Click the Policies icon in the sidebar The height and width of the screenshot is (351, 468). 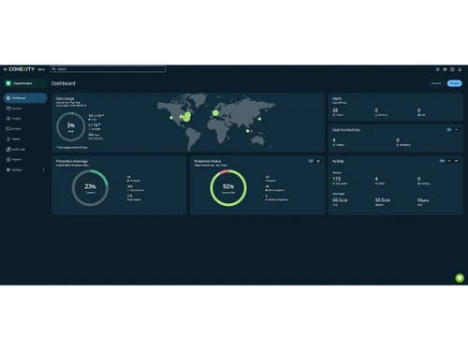coord(8,119)
